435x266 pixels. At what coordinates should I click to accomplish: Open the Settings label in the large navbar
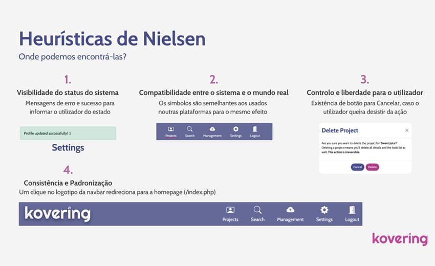click(x=324, y=219)
